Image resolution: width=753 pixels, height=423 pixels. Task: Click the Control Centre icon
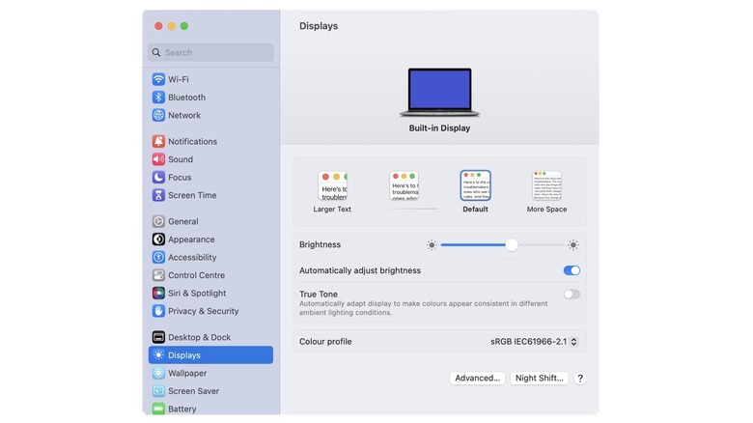tap(158, 275)
